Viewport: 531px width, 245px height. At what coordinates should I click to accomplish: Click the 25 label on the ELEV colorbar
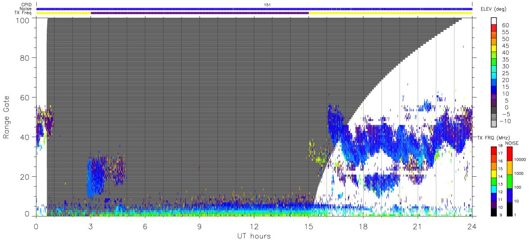coord(505,73)
